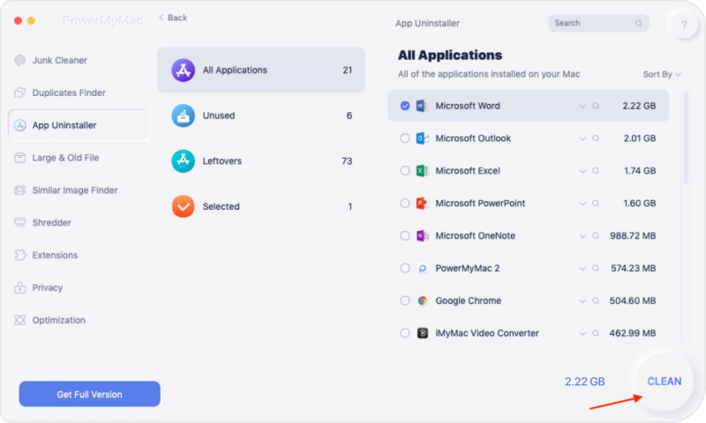Click the Search input field

click(598, 23)
